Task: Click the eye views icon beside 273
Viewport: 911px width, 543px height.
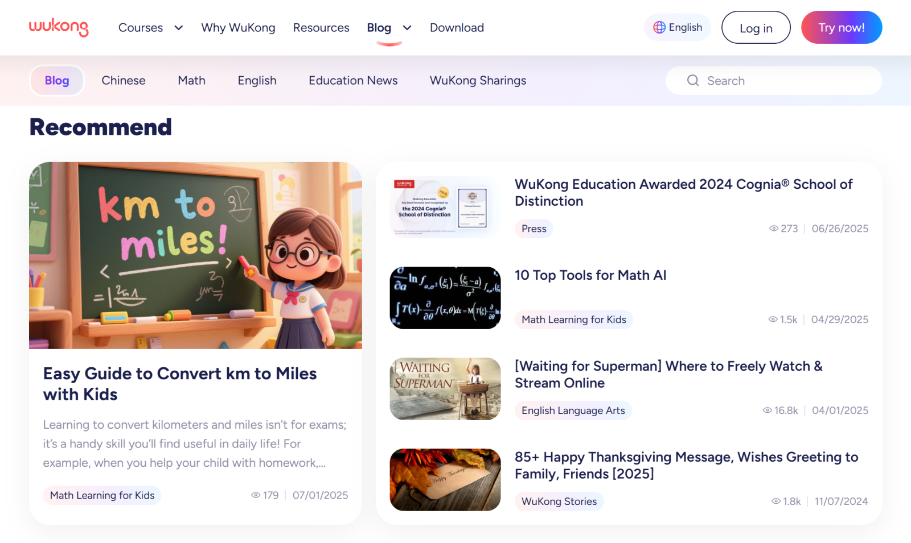Action: tap(774, 229)
